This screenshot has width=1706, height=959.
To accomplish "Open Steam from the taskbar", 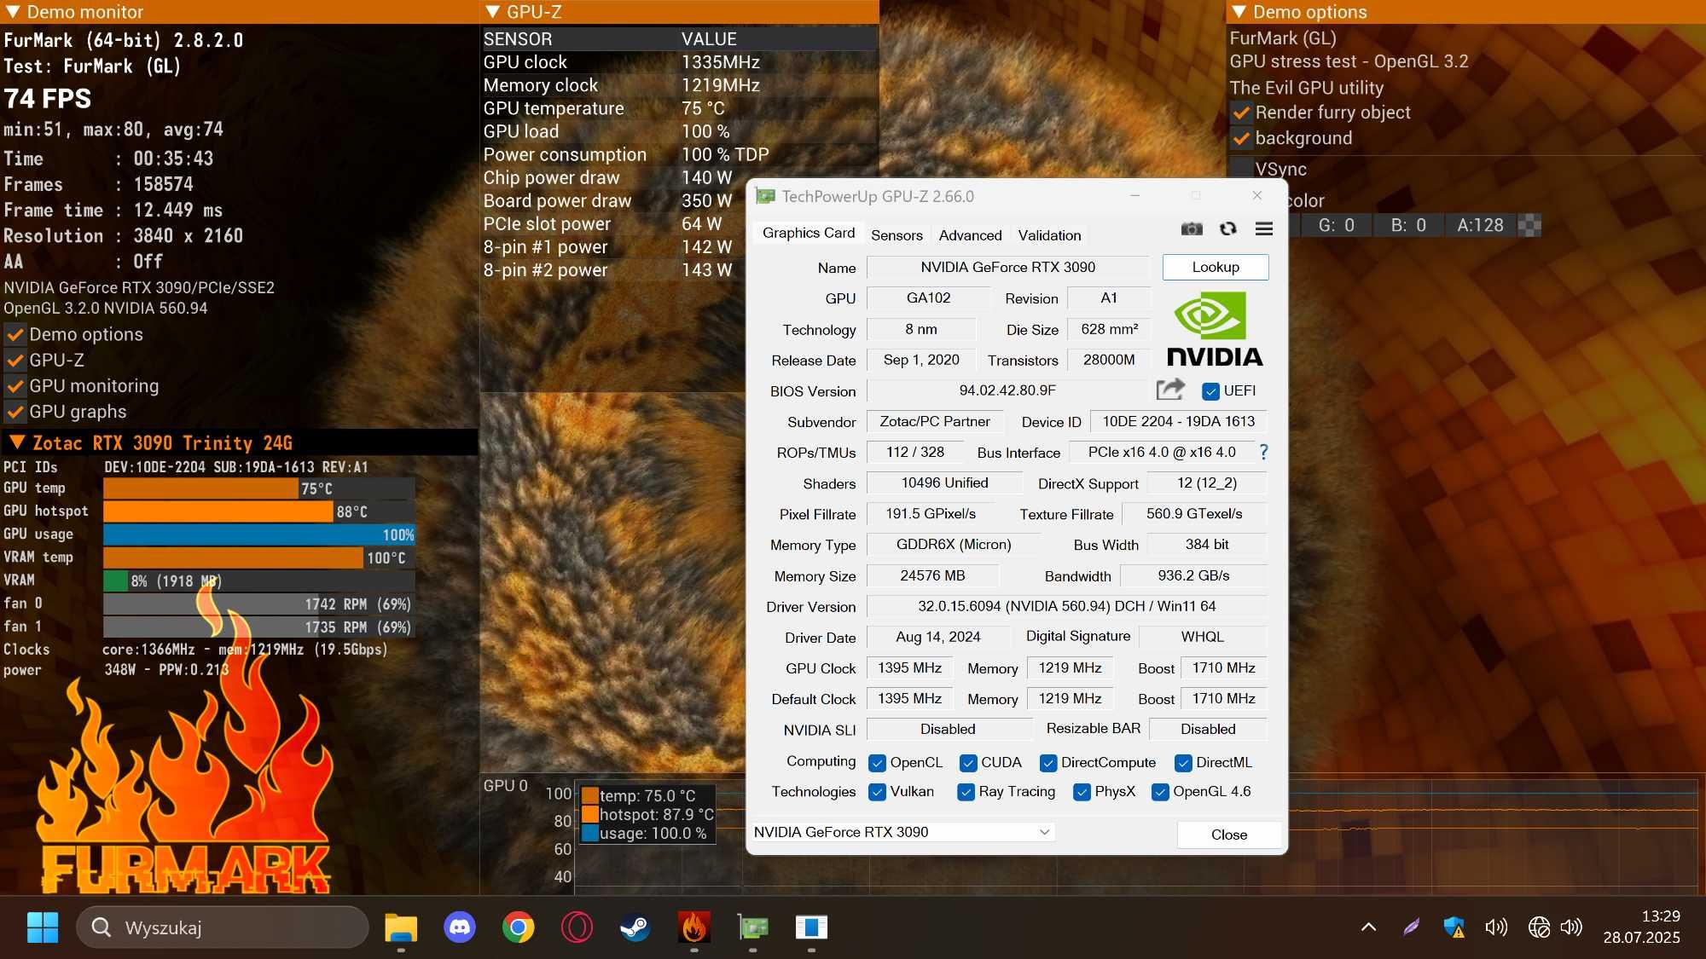I will pos(635,927).
